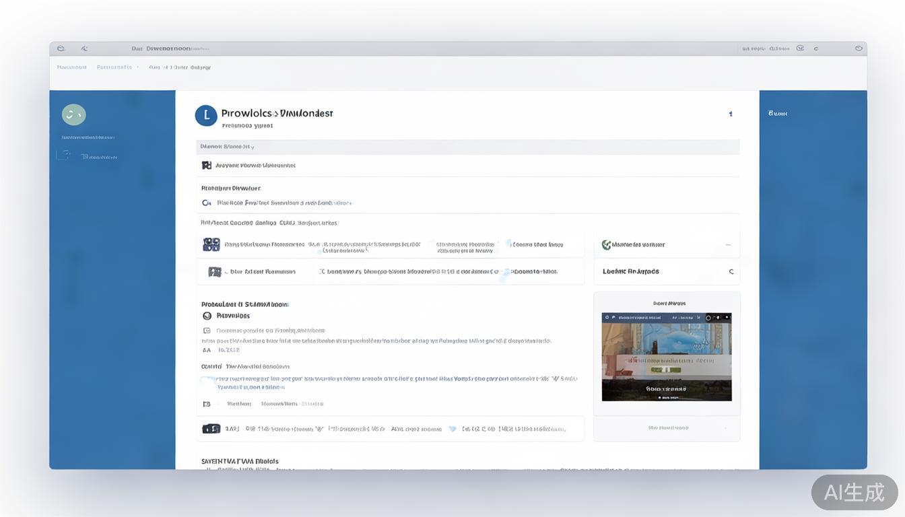
Task: Open the video preview thumbnail in right panel
Action: click(x=667, y=357)
